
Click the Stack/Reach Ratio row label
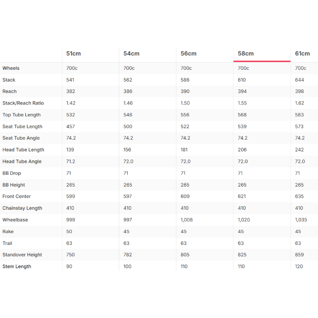(23, 103)
